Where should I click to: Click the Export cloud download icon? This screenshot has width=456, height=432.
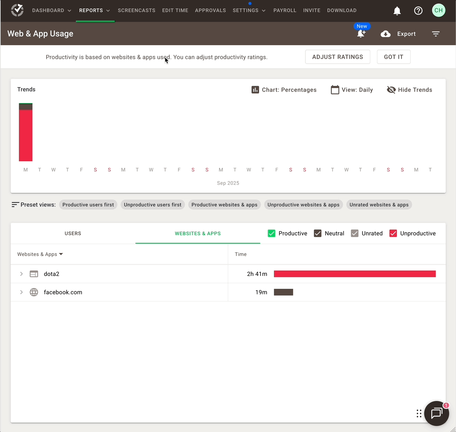(386, 34)
